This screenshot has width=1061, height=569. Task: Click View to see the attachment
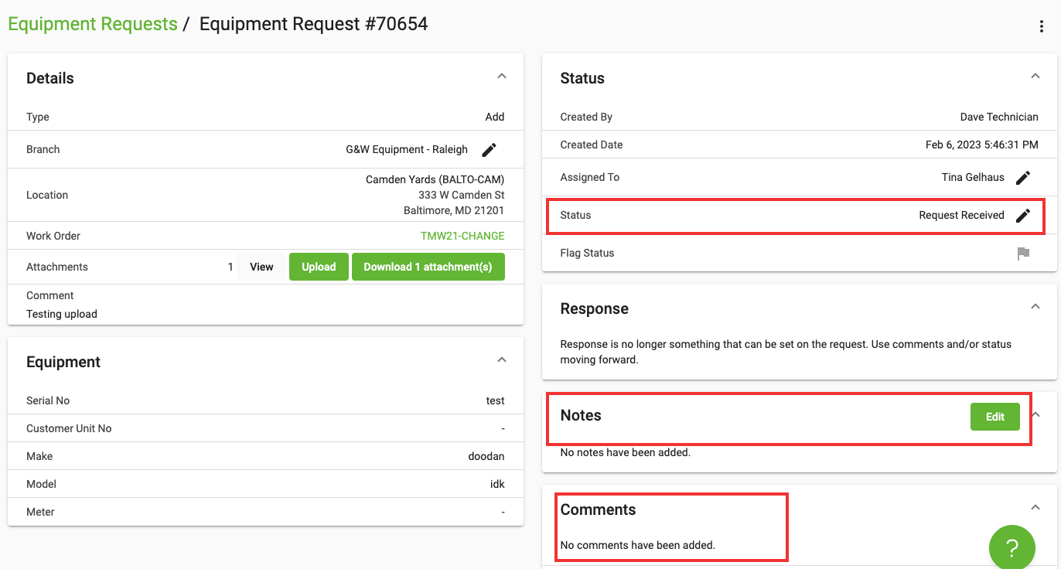pyautogui.click(x=261, y=266)
